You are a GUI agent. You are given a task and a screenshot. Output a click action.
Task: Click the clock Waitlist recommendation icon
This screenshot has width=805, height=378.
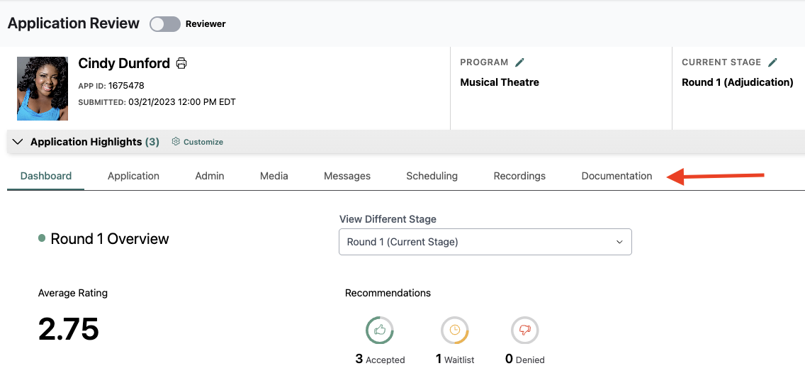click(454, 330)
